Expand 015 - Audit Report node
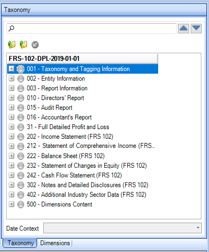The width and height of the screenshot is (209, 252). 11,108
